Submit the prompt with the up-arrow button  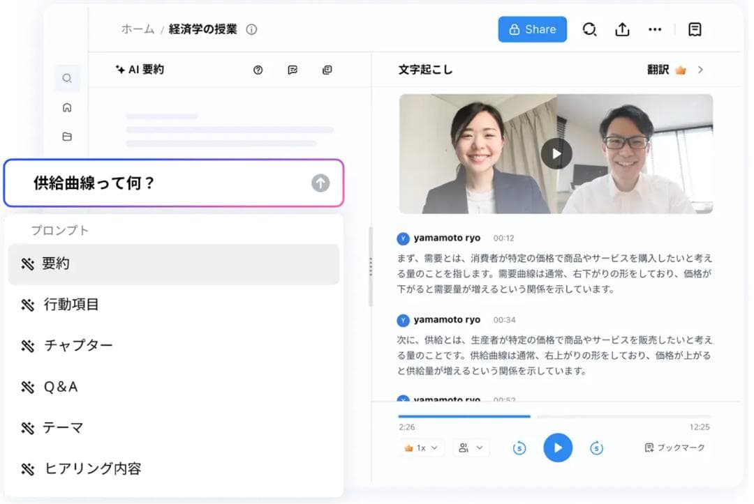point(320,183)
